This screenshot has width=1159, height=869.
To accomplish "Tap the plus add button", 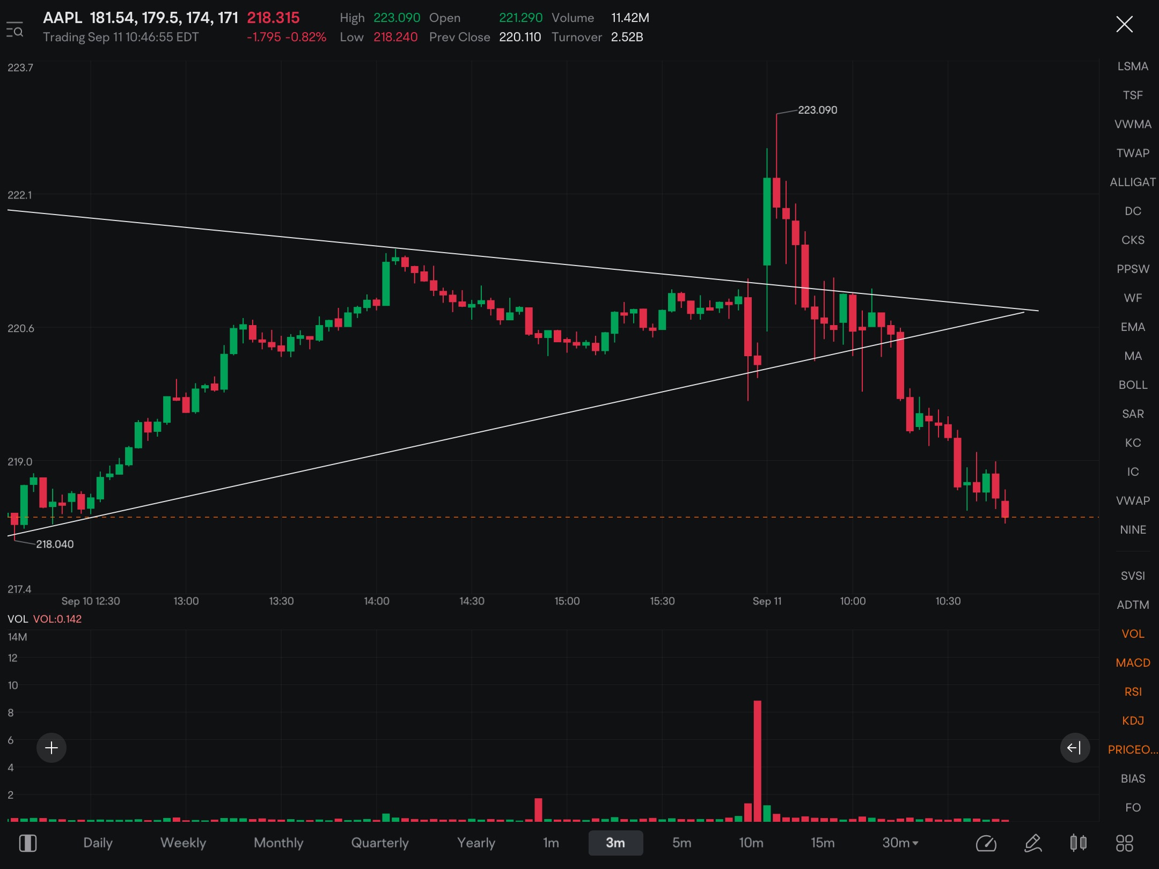I will pos(52,747).
